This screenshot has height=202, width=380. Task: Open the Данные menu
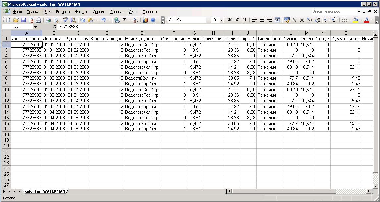117,12
